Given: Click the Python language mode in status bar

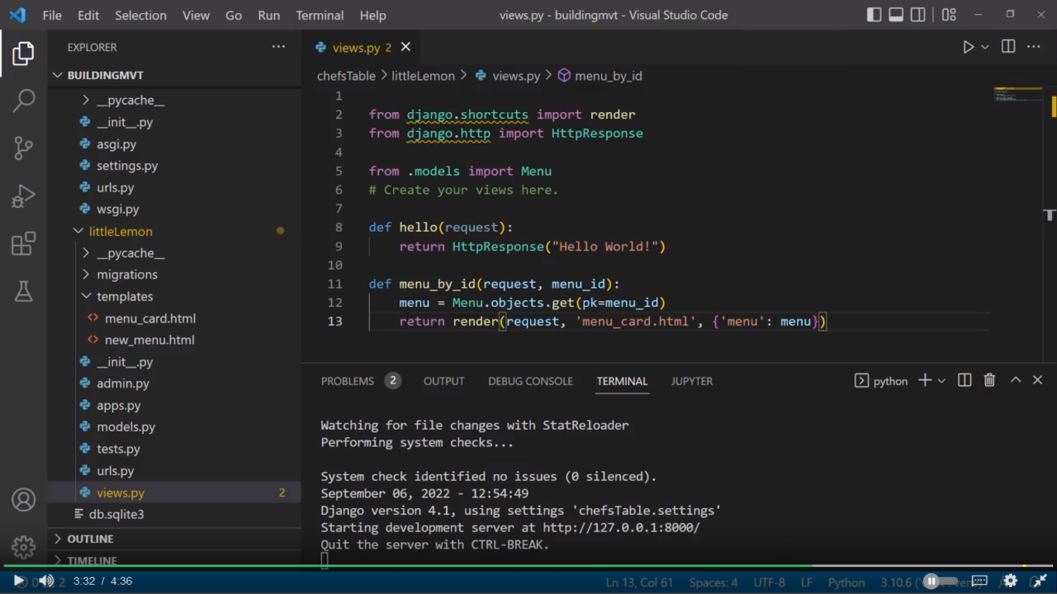Looking at the screenshot, I should [846, 582].
